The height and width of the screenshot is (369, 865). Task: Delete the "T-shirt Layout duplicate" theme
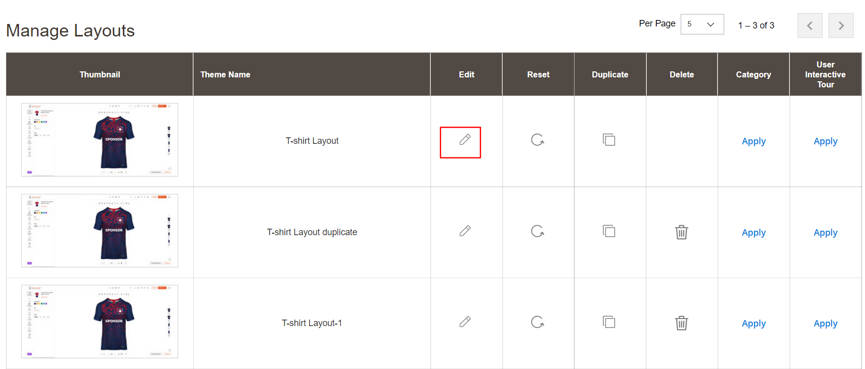point(681,231)
